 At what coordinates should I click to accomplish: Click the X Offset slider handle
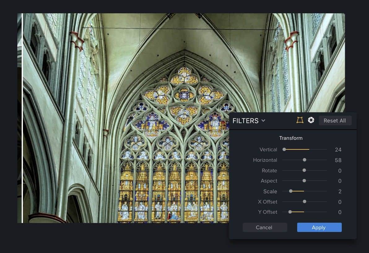coord(305,202)
